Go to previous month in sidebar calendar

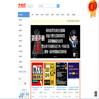[21, 90]
